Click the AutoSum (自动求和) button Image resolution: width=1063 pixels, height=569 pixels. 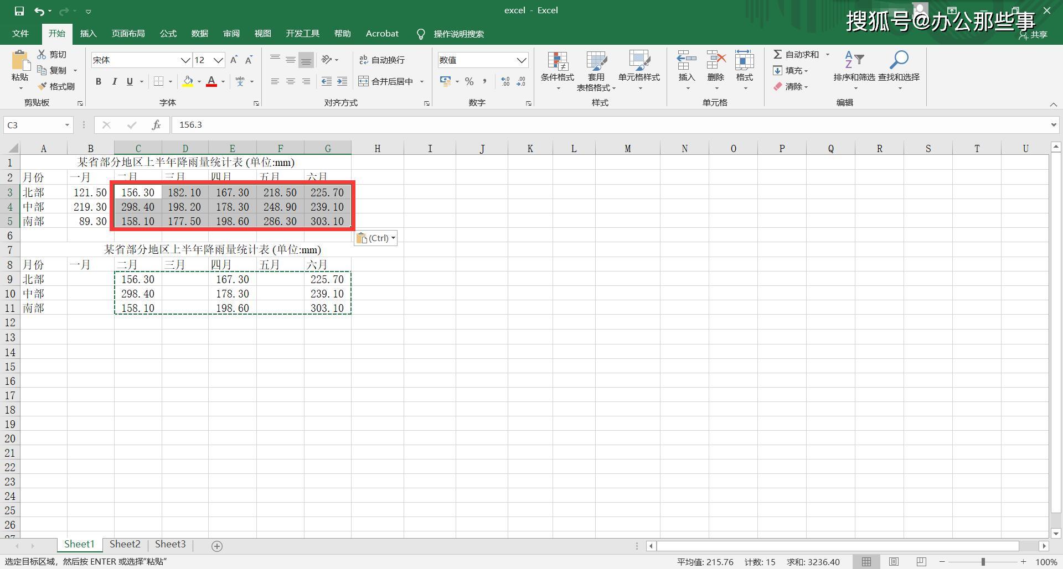click(796, 54)
